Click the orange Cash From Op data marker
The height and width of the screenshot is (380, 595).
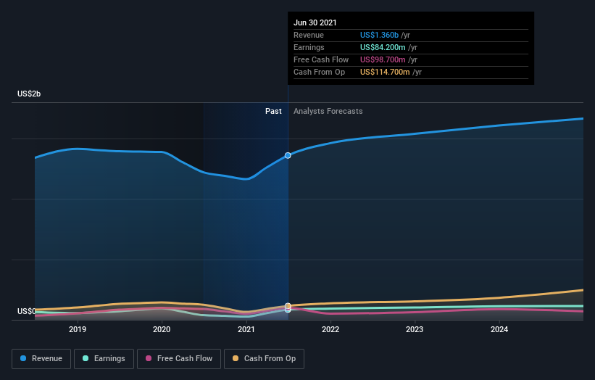tap(288, 305)
